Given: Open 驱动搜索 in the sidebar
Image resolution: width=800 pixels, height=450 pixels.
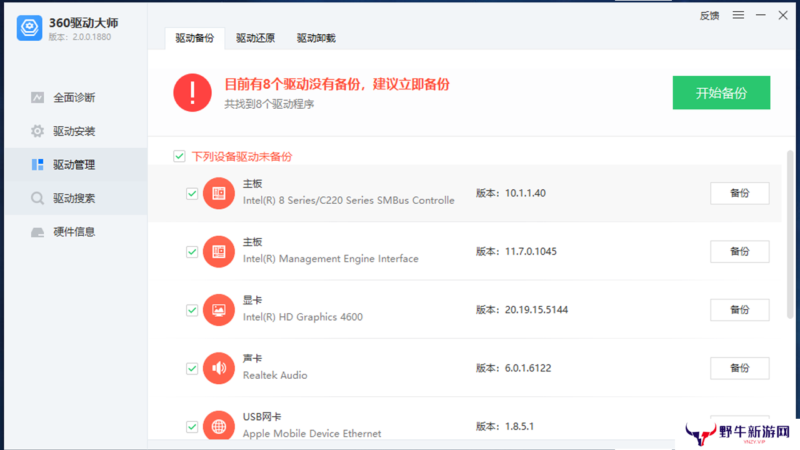Looking at the screenshot, I should click(76, 198).
